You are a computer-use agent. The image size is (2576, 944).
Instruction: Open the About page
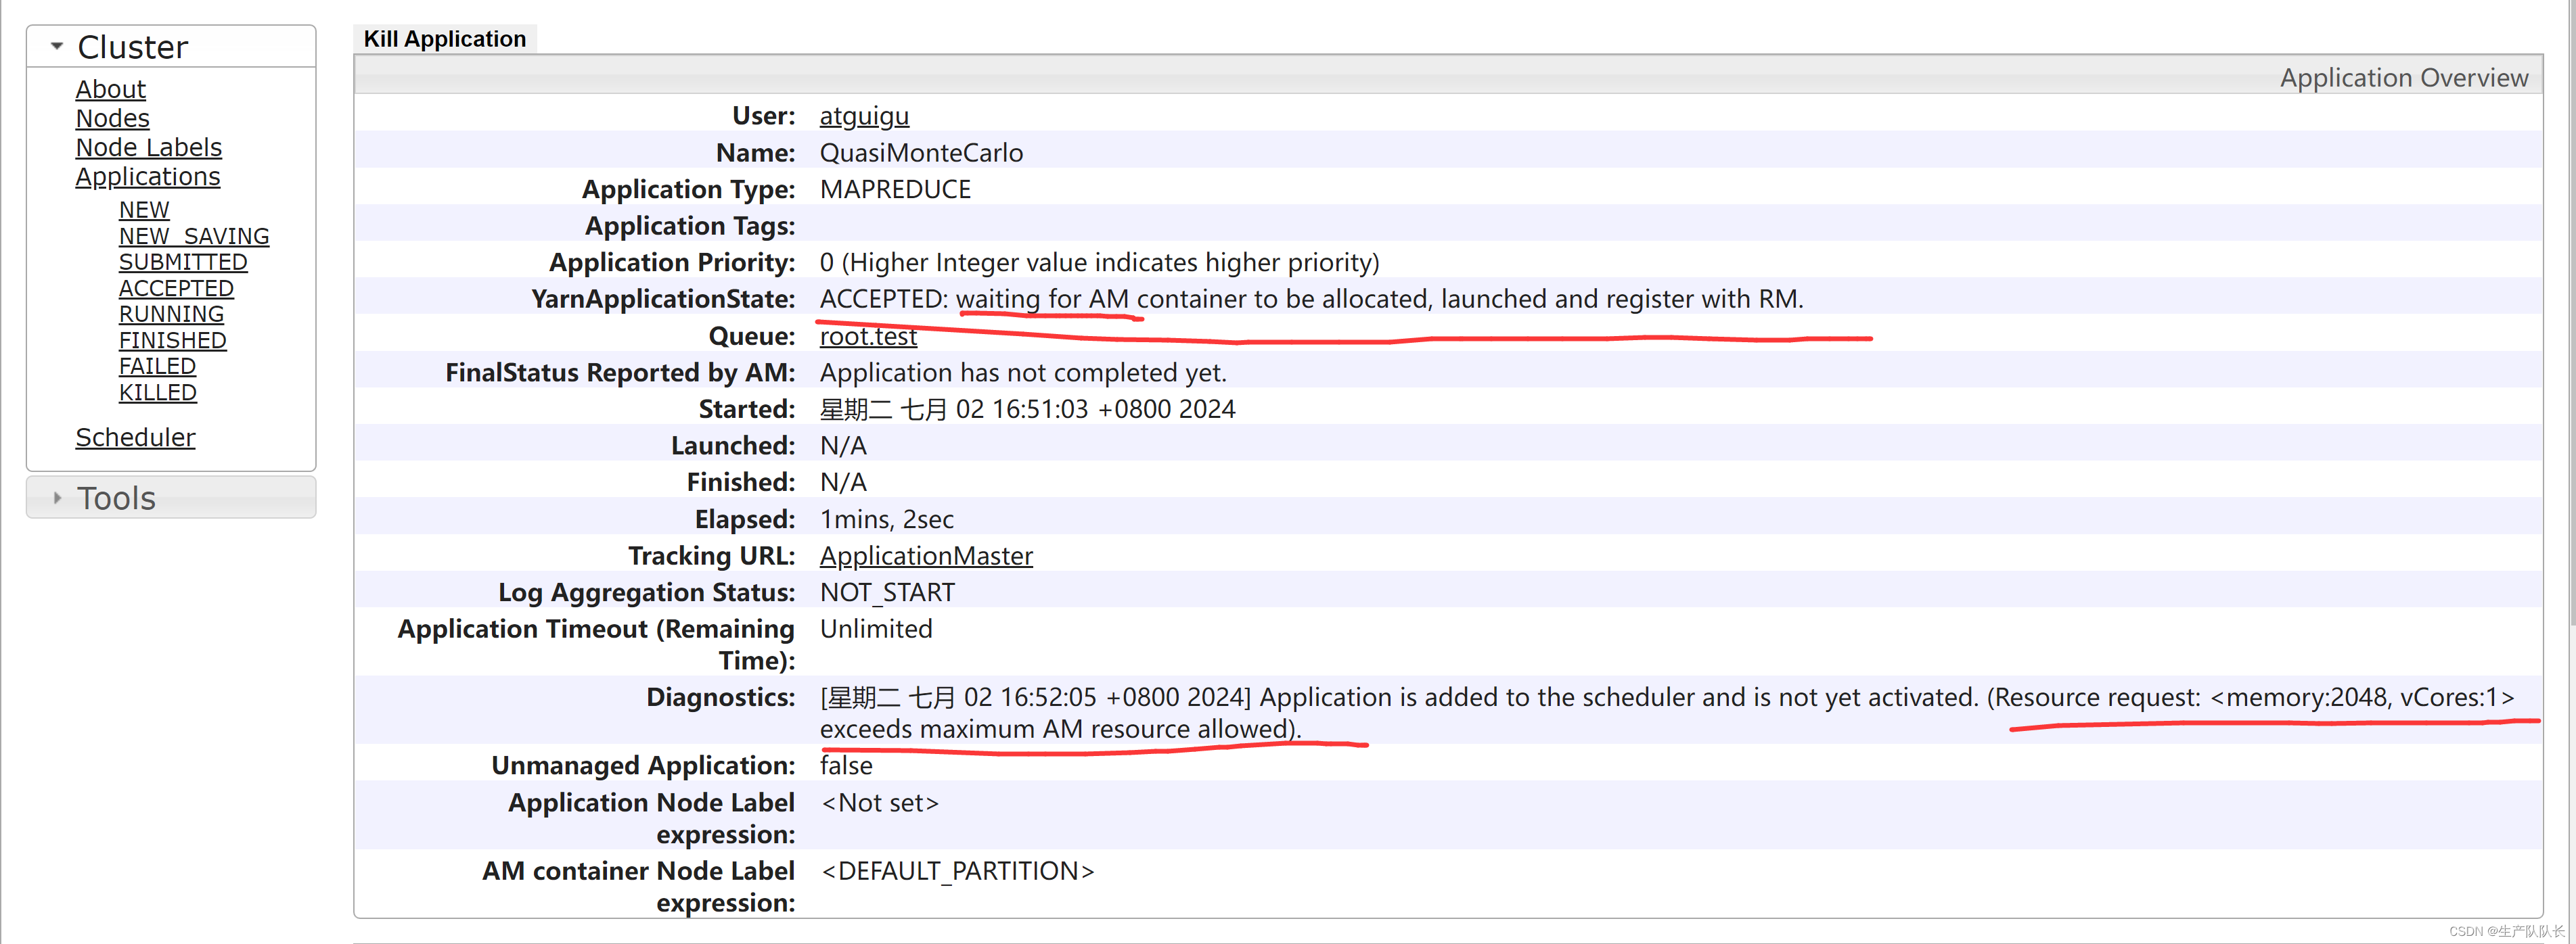pyautogui.click(x=110, y=89)
